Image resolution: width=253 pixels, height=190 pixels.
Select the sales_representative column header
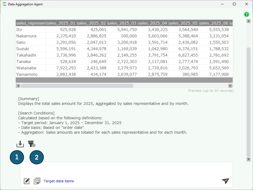click(31, 23)
